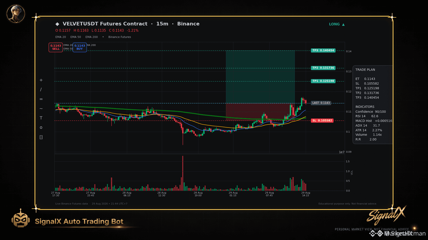Click the TP2 0.131736 row in Trade Plan

coord(367,93)
